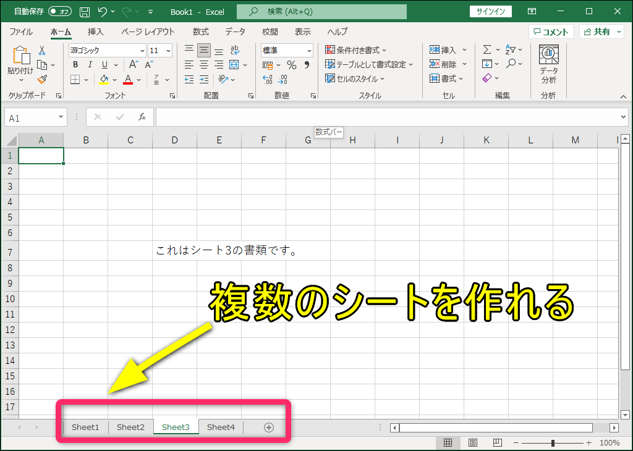Click the Paste clipboard icon
Viewport: 633px width, 451px height.
point(21,55)
